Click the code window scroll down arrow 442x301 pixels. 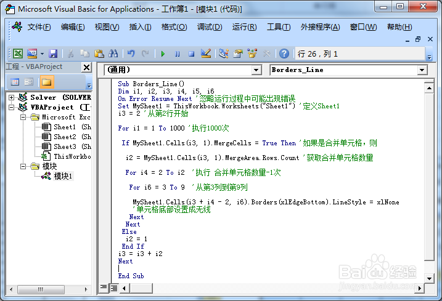click(x=429, y=279)
